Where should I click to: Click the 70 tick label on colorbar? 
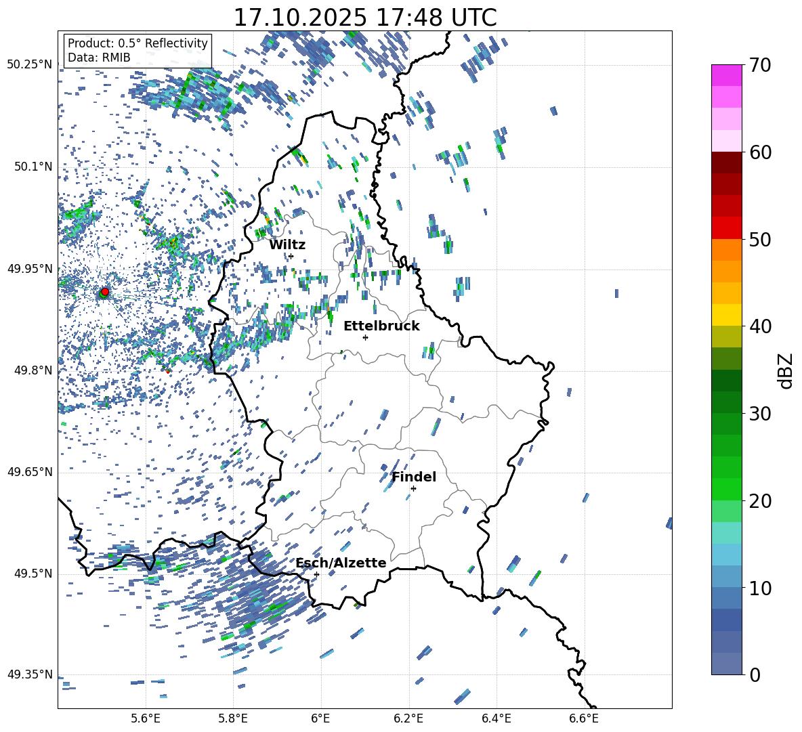[761, 66]
